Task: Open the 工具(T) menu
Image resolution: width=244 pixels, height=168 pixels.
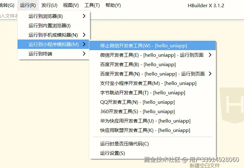Action: pyautogui.click(x=92, y=5)
